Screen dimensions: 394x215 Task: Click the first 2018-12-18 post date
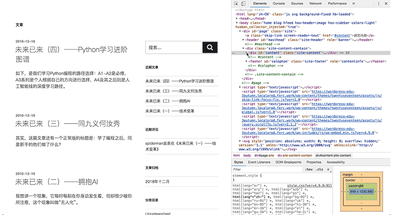pyautogui.click(x=26, y=41)
